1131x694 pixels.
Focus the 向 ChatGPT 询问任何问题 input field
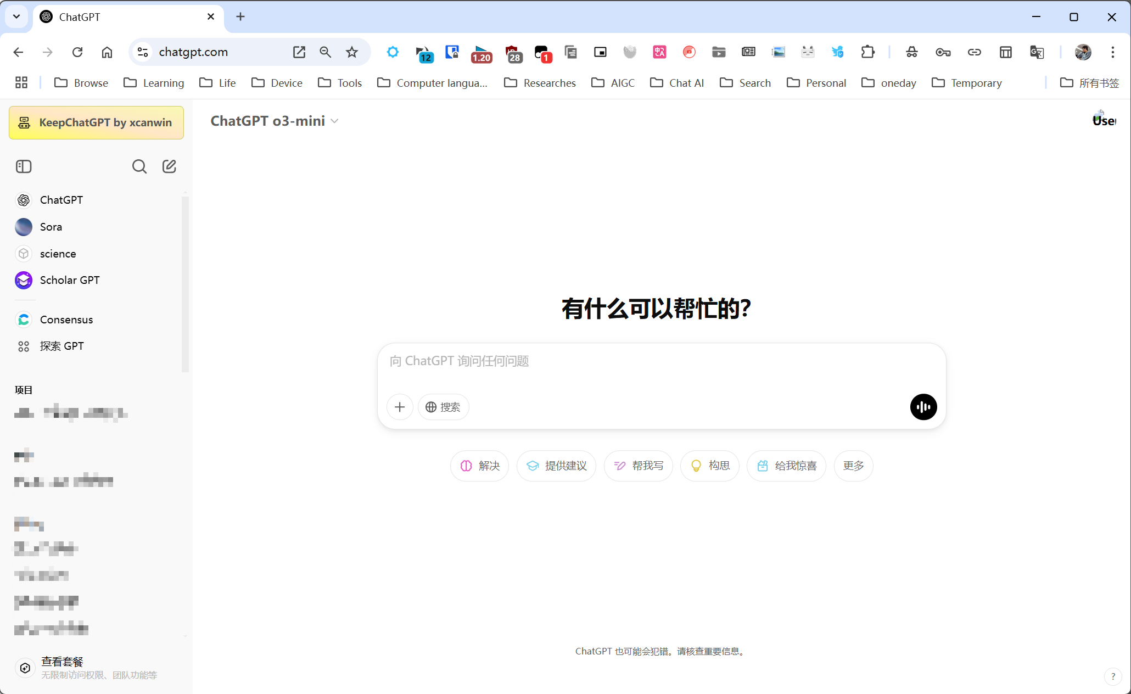pos(661,361)
